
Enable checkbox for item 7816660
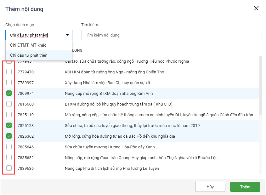(9, 104)
